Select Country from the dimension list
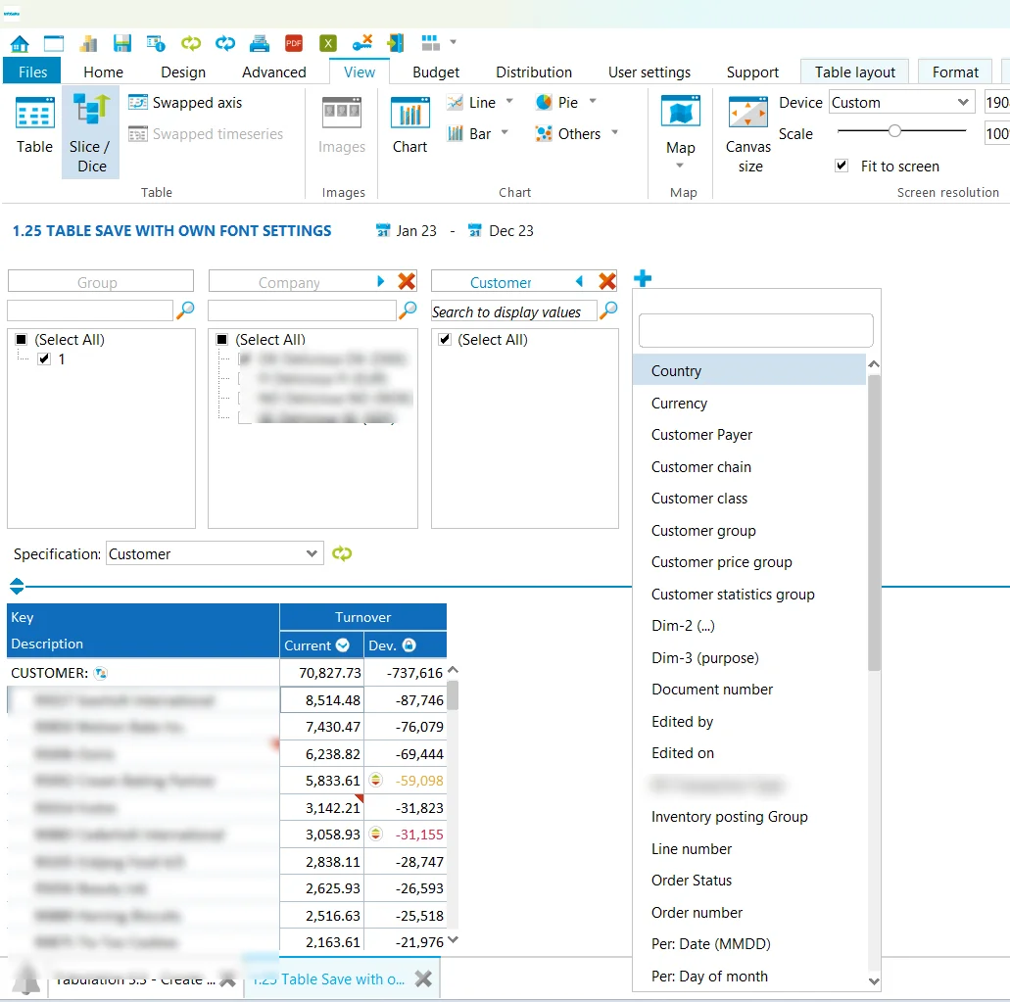 (749, 371)
